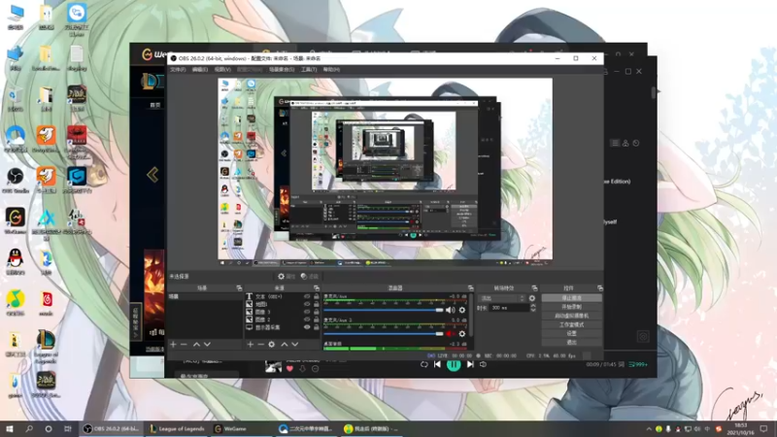The height and width of the screenshot is (437, 777).
Task: Click the Properties gear above scenes panel
Action: 287,277
